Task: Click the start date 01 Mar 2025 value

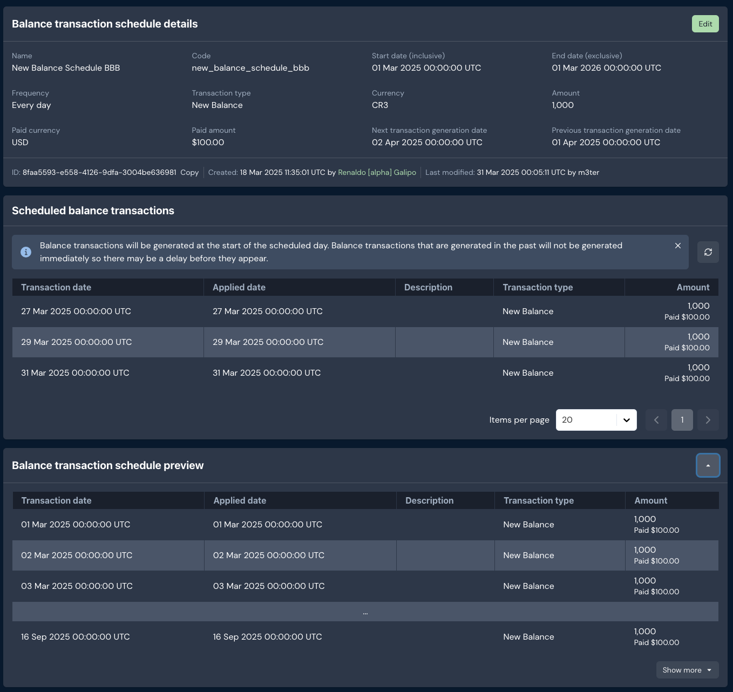Action: (426, 68)
